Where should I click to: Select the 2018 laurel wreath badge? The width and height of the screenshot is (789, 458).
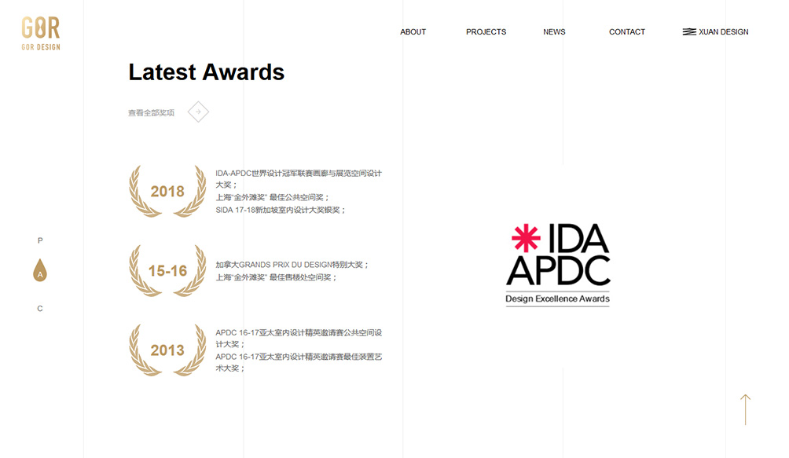click(x=167, y=191)
